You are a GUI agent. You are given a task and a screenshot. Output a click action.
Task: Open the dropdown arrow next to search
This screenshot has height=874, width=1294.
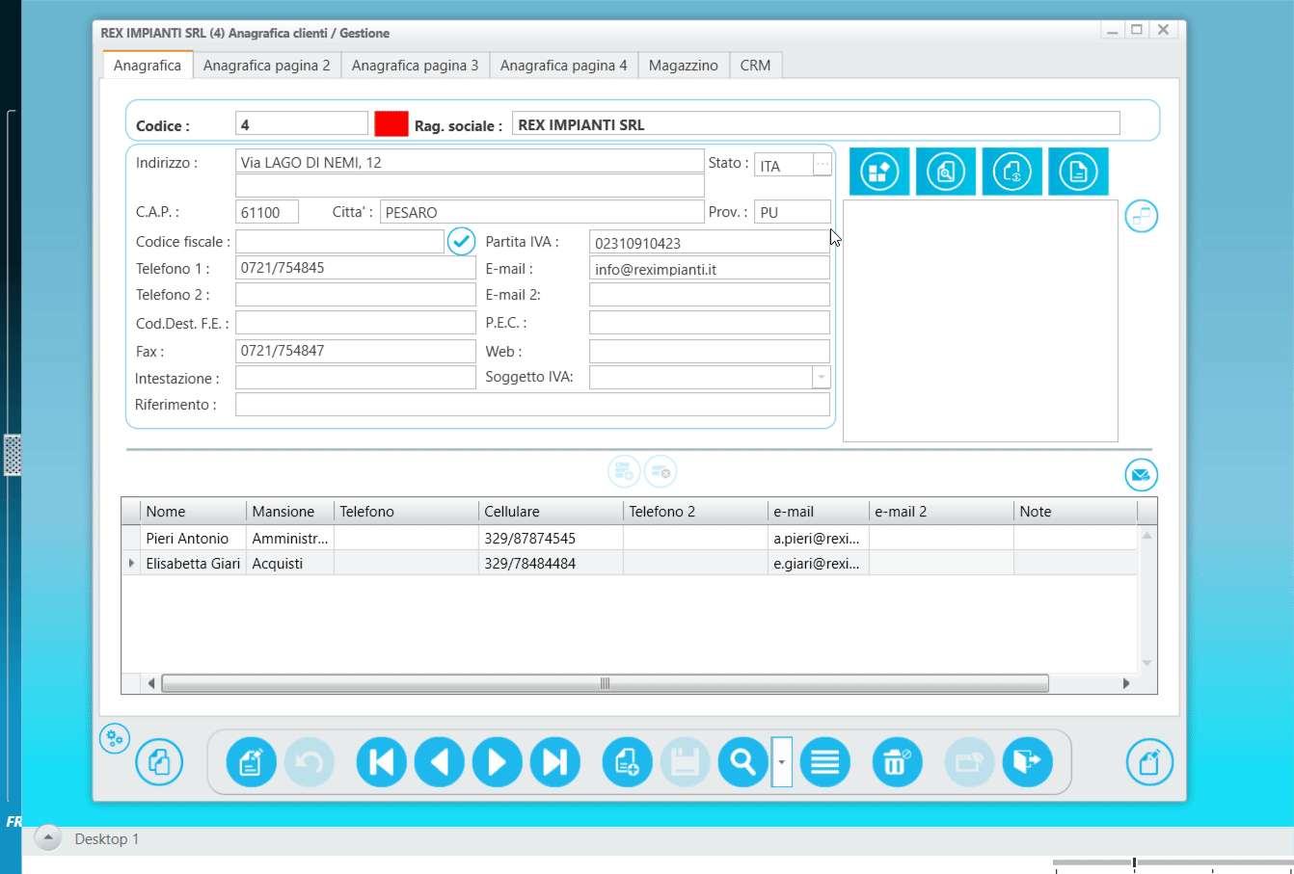coord(782,762)
